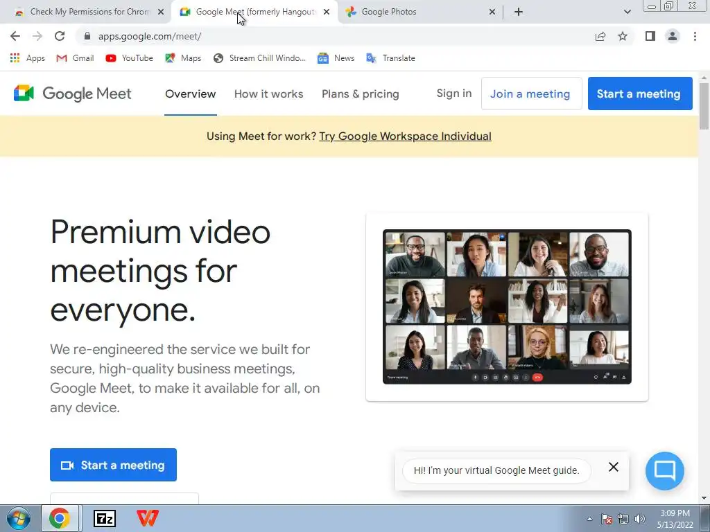Open the Gmail bookmark
Screen dimensions: 710x532
[75, 58]
